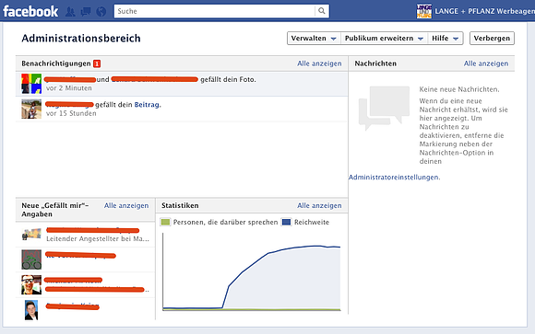Open the Administratoreinstellungen link

[394, 178]
